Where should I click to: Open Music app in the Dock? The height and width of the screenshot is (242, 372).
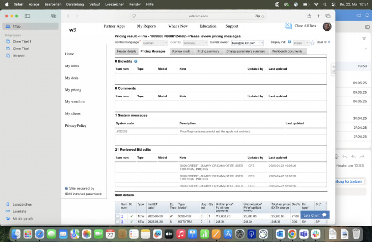(x=181, y=234)
